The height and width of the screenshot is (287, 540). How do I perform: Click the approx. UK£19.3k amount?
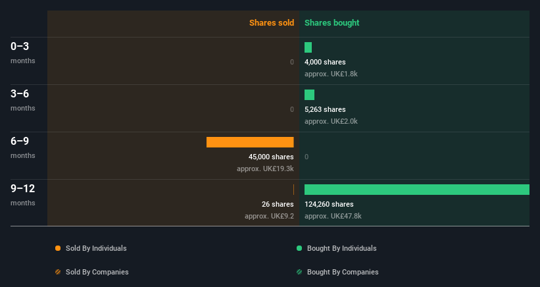265,169
